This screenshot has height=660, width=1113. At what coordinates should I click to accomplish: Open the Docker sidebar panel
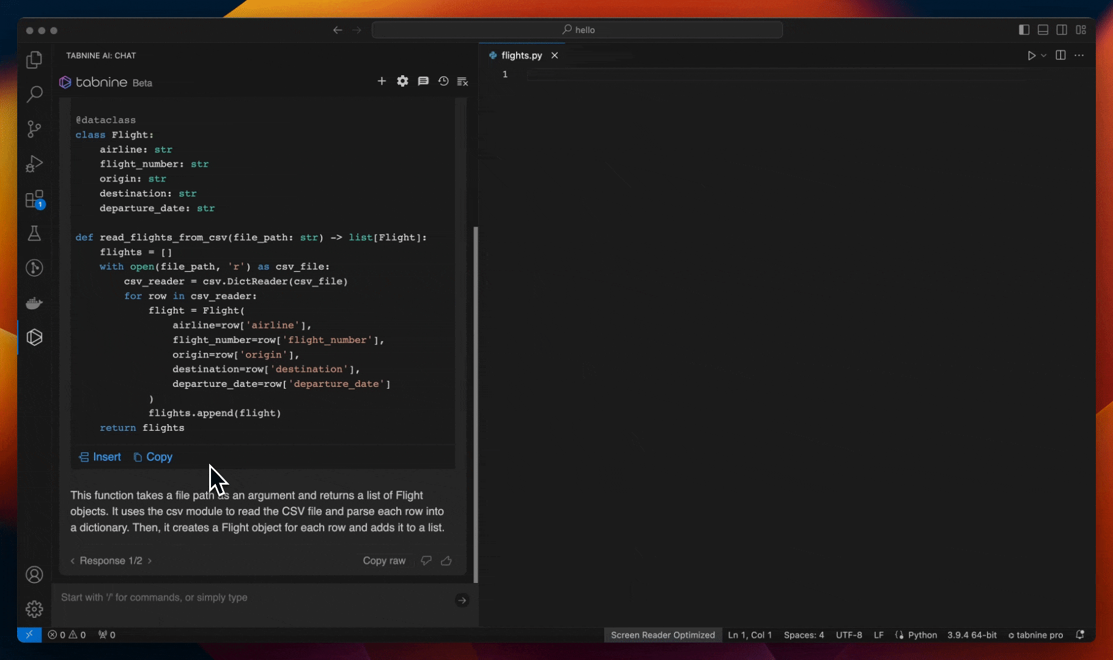(34, 303)
